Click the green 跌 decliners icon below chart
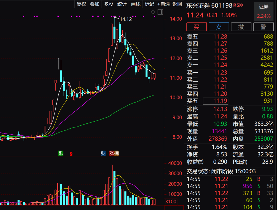The width and height of the screenshot is (277, 210). 61,153
